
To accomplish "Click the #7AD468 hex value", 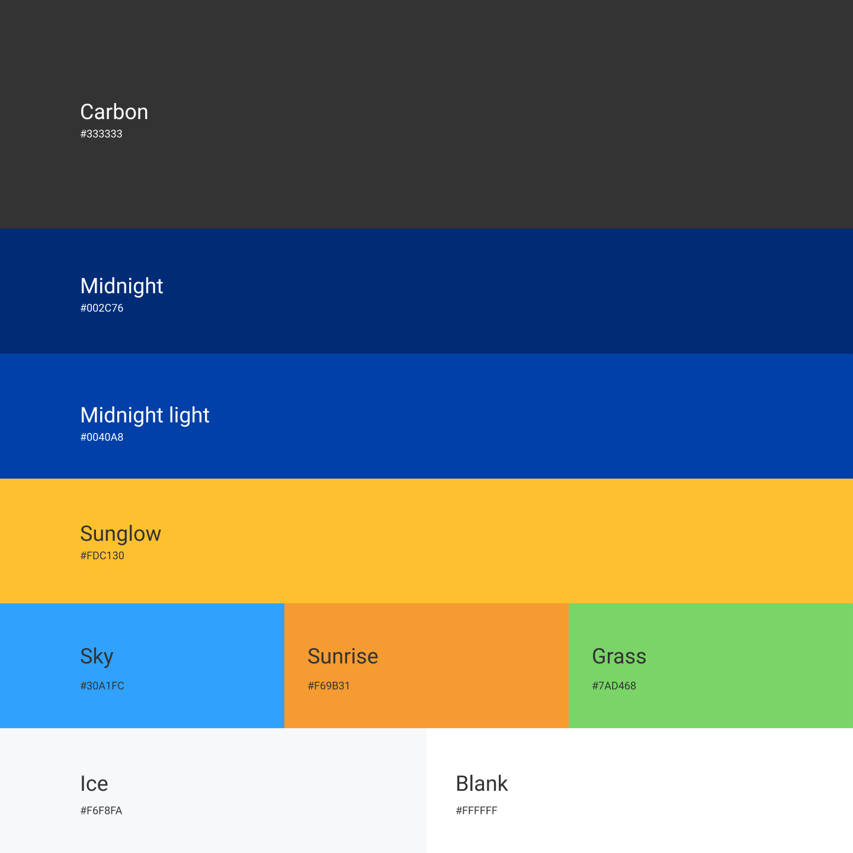I will [x=614, y=686].
